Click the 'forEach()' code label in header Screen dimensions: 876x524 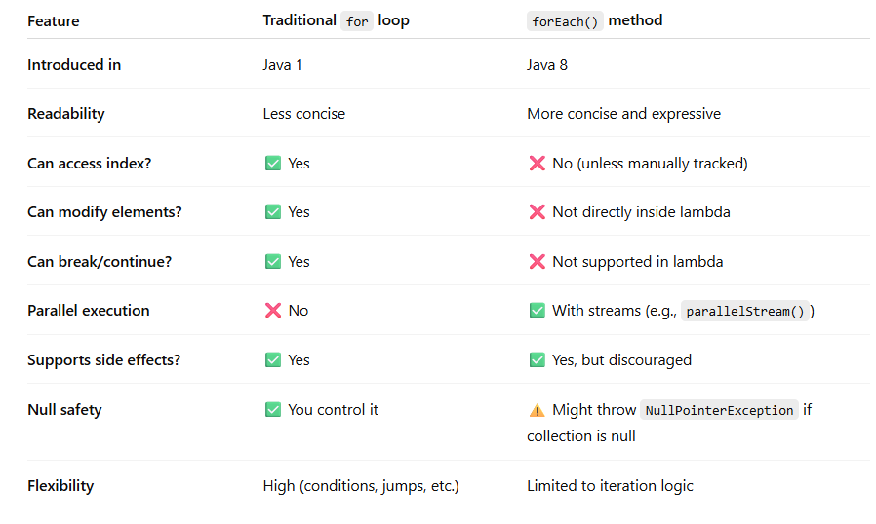pos(565,21)
